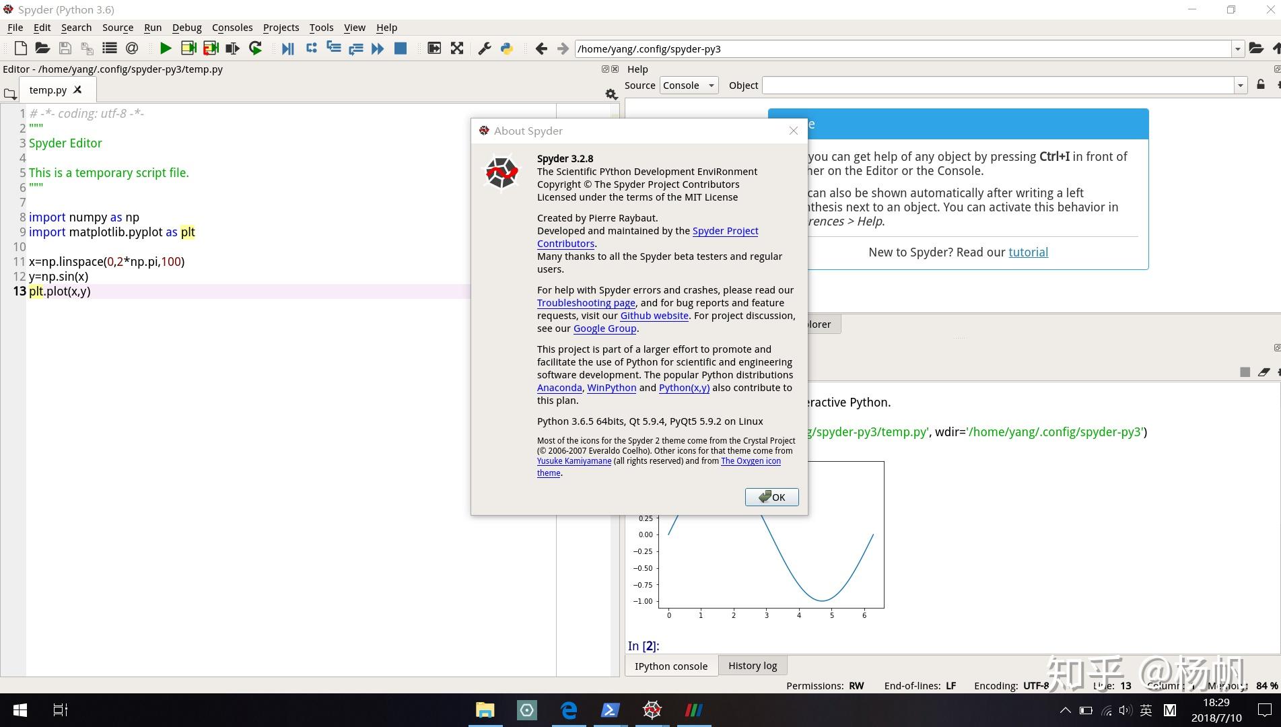Maximize current pane icon
Image resolution: width=1281 pixels, height=727 pixels.
point(434,48)
